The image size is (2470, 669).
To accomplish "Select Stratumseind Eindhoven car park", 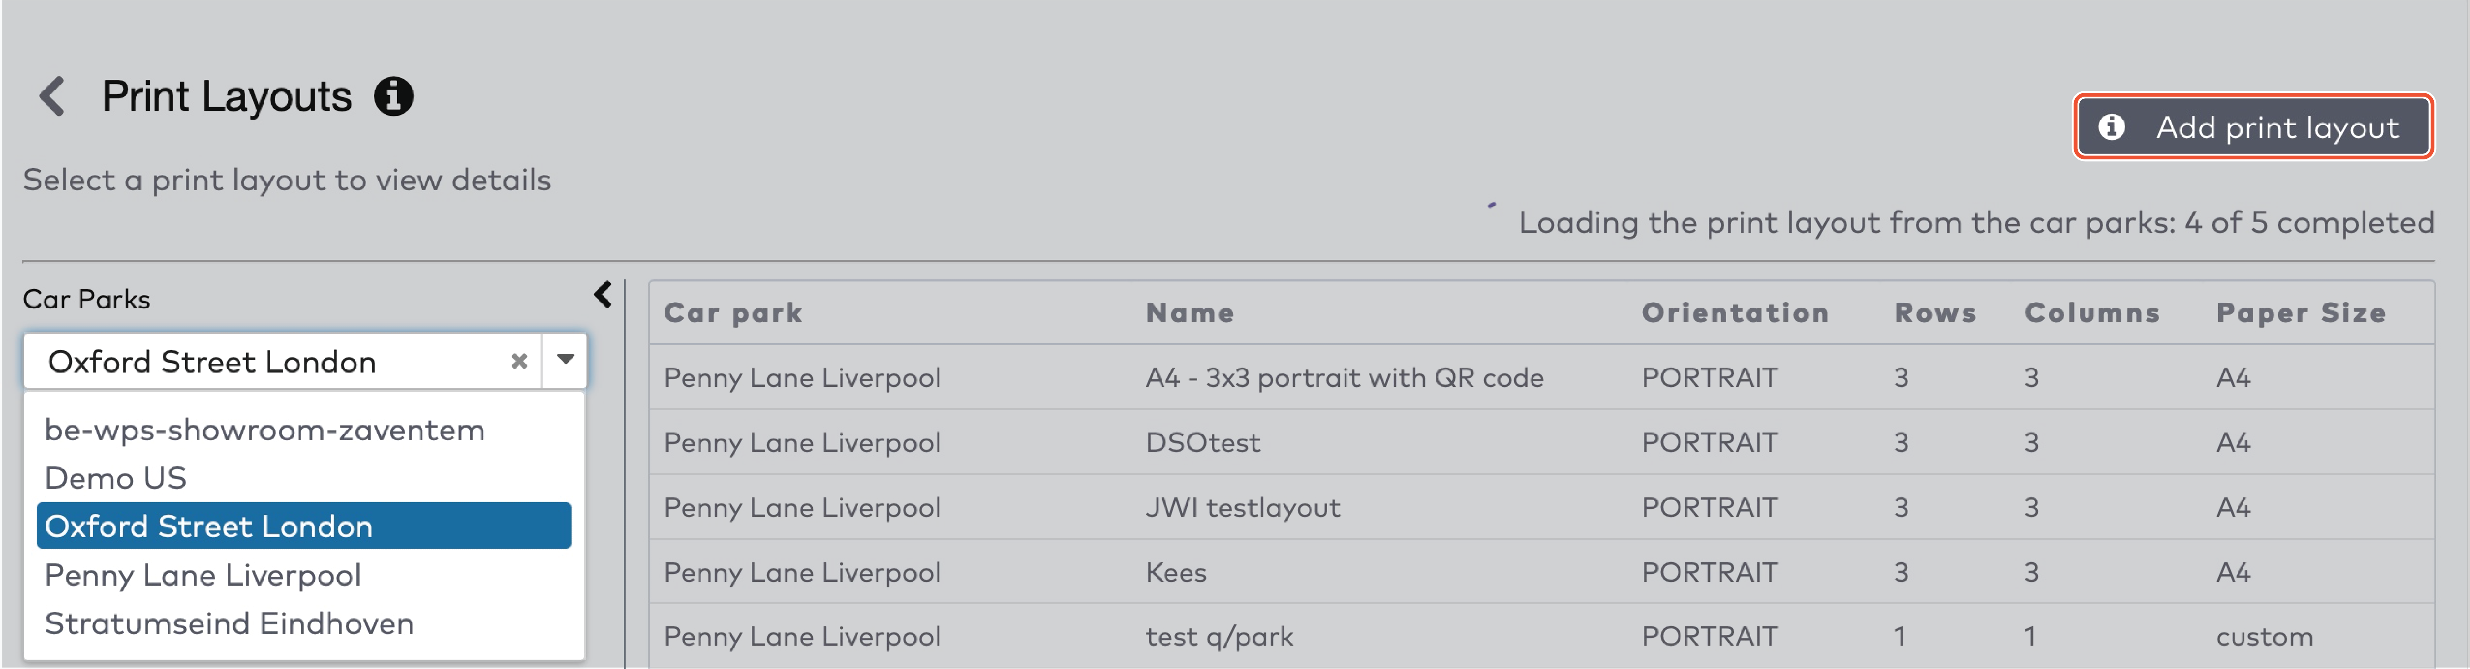I will [x=230, y=623].
